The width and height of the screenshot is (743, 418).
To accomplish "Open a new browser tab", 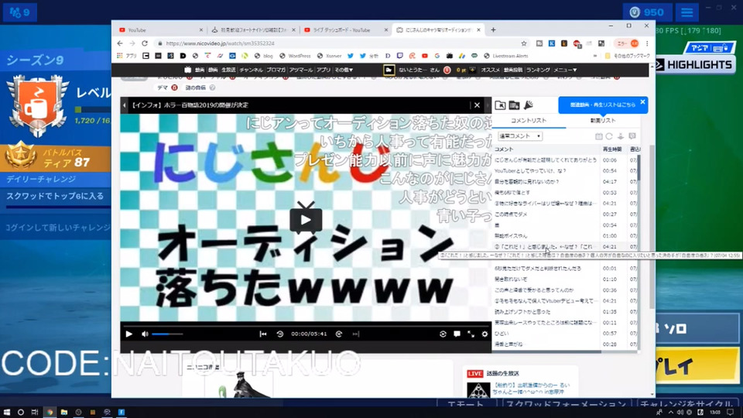I will click(493, 30).
